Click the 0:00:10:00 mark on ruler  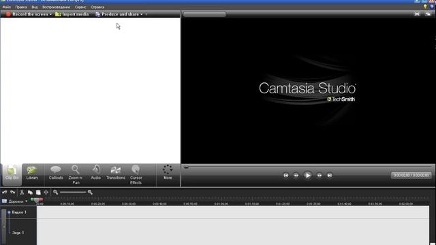pyautogui.click(x=67, y=204)
